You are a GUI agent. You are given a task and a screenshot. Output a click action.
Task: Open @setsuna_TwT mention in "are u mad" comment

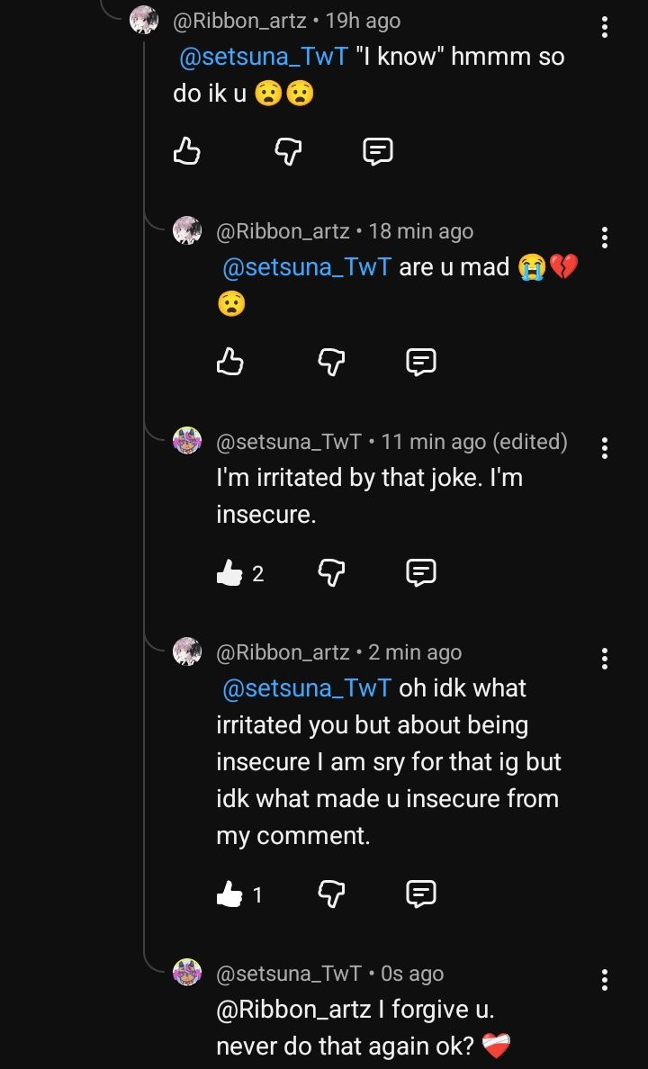click(306, 267)
